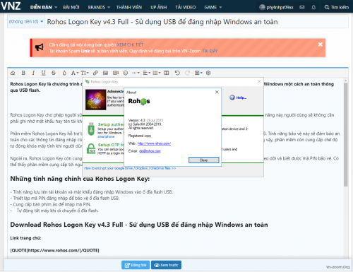This screenshot has height=272, width=353.
Task: Open the font size dropdown
Action: coord(85,73)
